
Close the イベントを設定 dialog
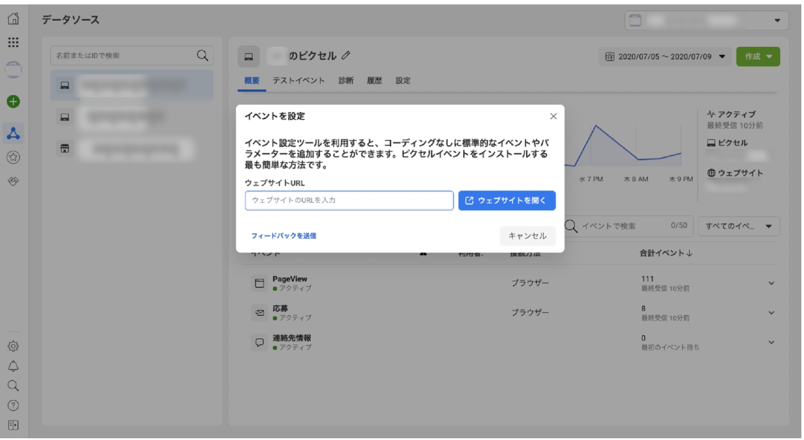[x=553, y=116]
